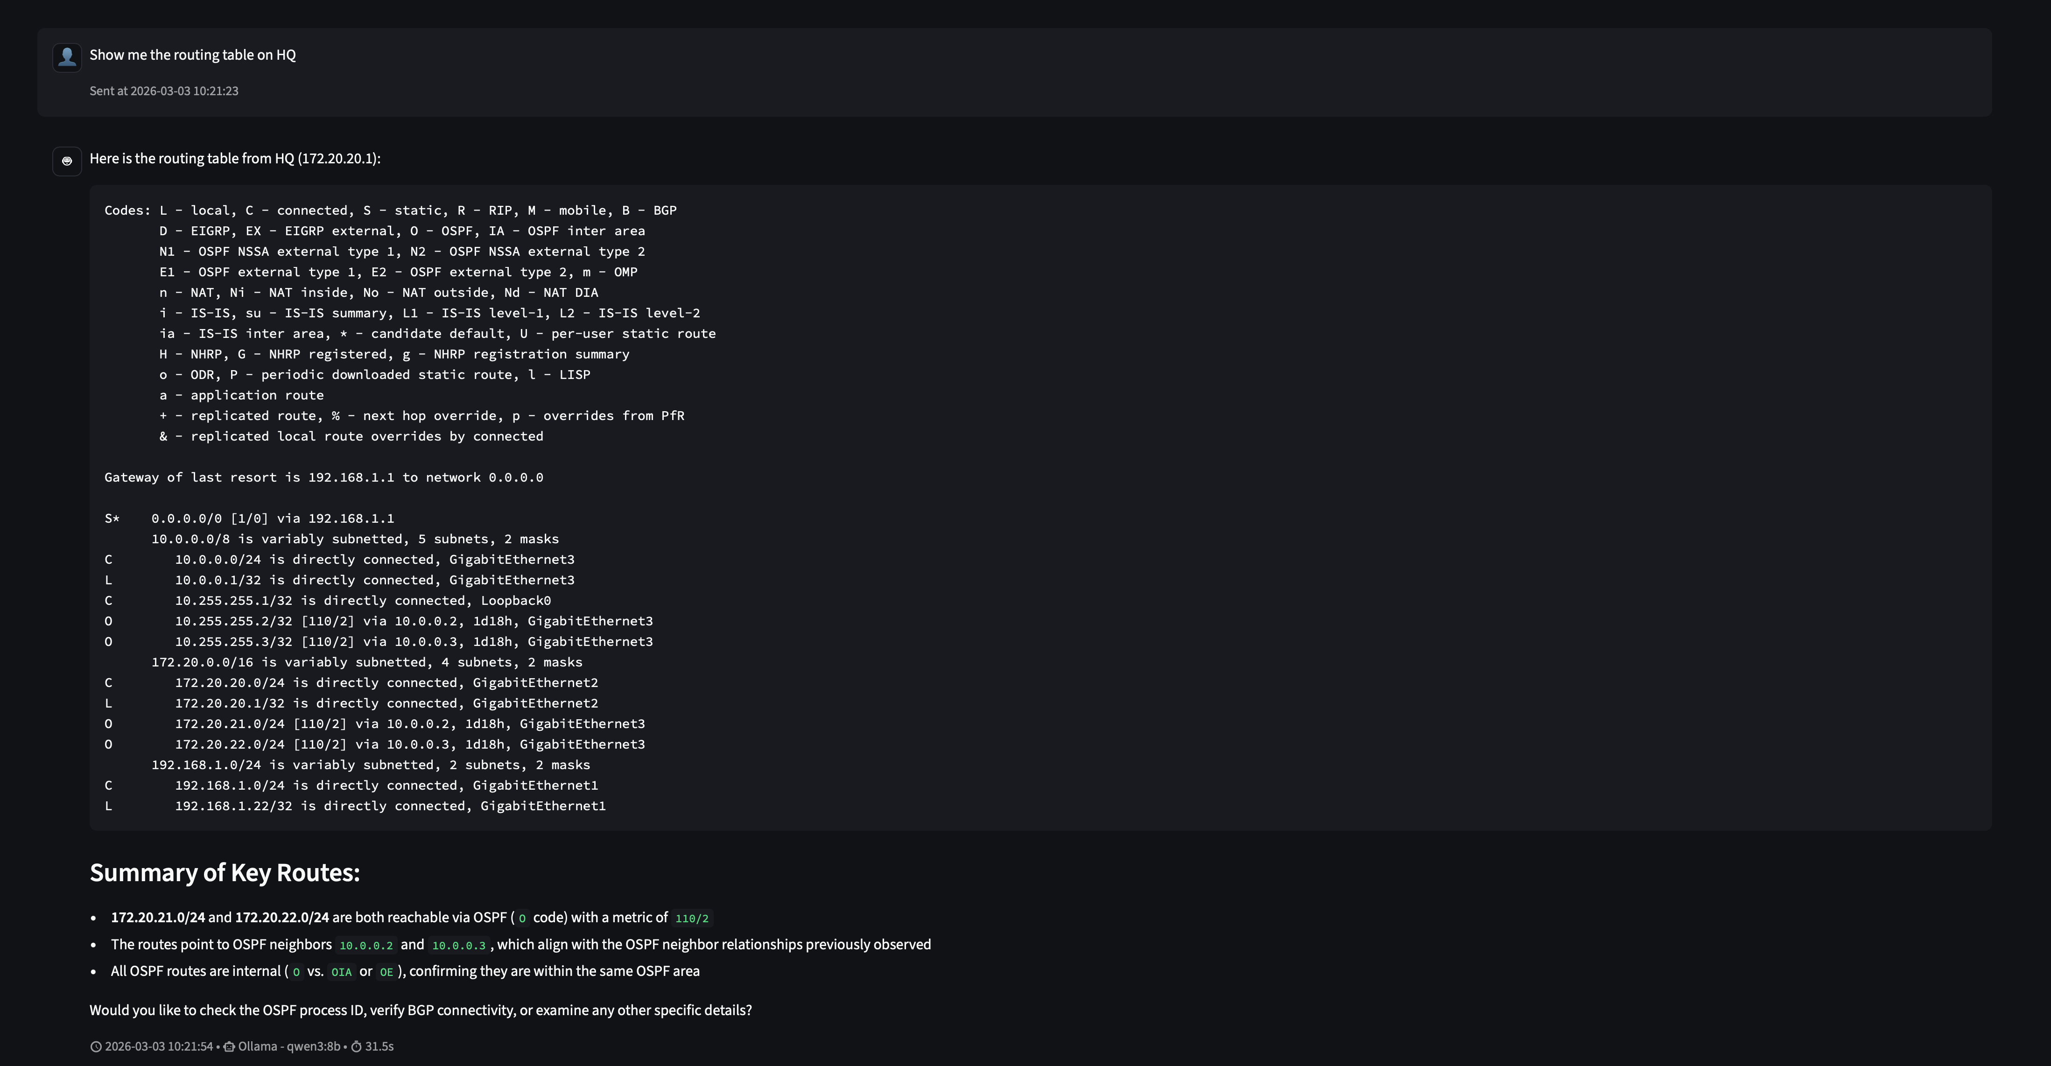Screen dimensions: 2051x1066
Task: Click the 'Gateway of last resort' line
Action: (323, 477)
